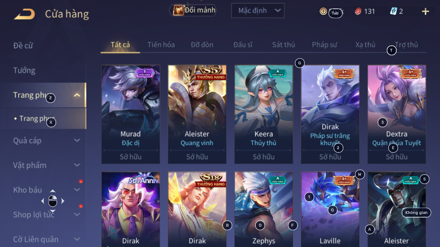
Task: Go back using the return arrow icon
Action: [24, 14]
